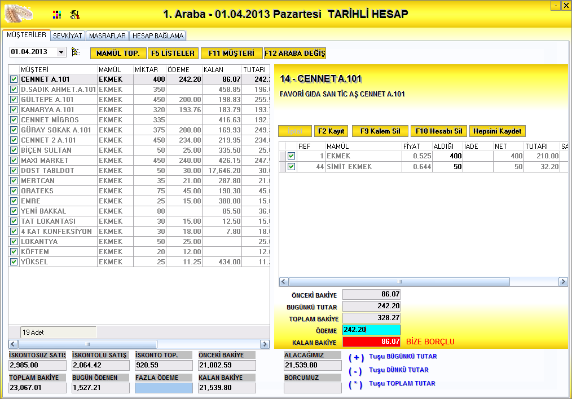Image resolution: width=572 pixels, height=399 pixels.
Task: Click the tools icon beside the color grid
Action: pyautogui.click(x=74, y=15)
